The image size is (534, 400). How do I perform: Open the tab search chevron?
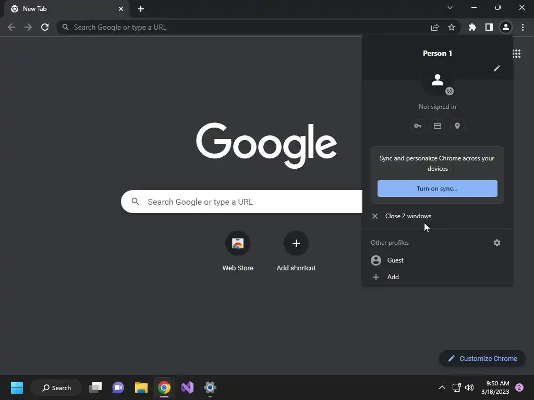click(x=450, y=7)
